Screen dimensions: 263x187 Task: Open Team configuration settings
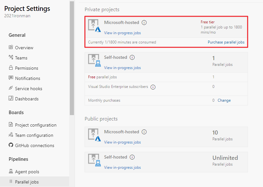click(x=34, y=135)
